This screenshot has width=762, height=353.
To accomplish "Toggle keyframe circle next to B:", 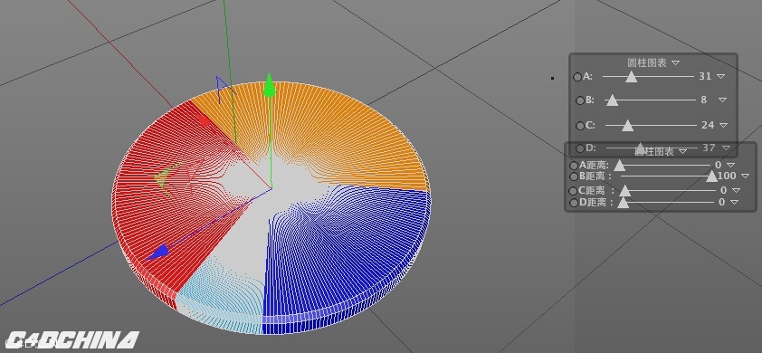I will [x=580, y=100].
